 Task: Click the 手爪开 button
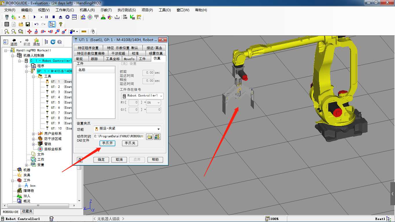[108, 143]
